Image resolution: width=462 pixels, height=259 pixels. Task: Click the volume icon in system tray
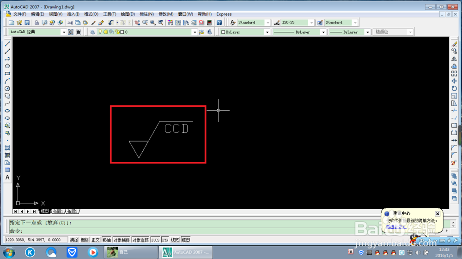[x=418, y=253]
